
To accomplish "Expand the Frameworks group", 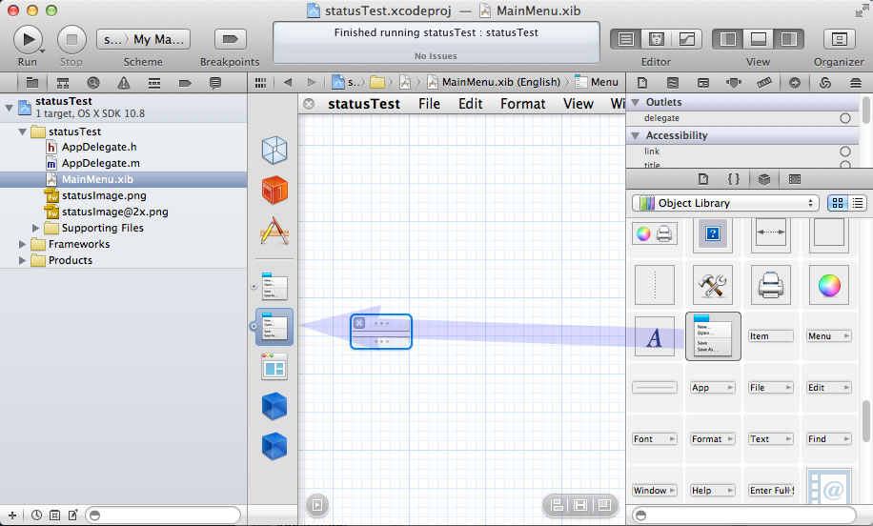I will tap(22, 244).
